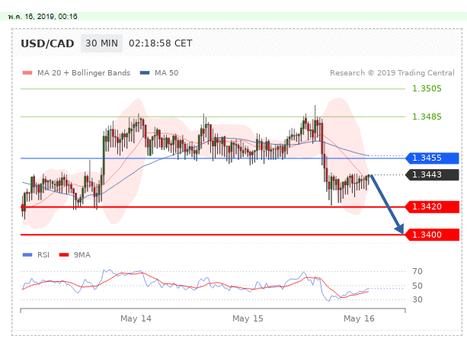Image resolution: width=467 pixels, height=342 pixels.
Task: Click the May 16 date axis label
Action: pyautogui.click(x=359, y=319)
